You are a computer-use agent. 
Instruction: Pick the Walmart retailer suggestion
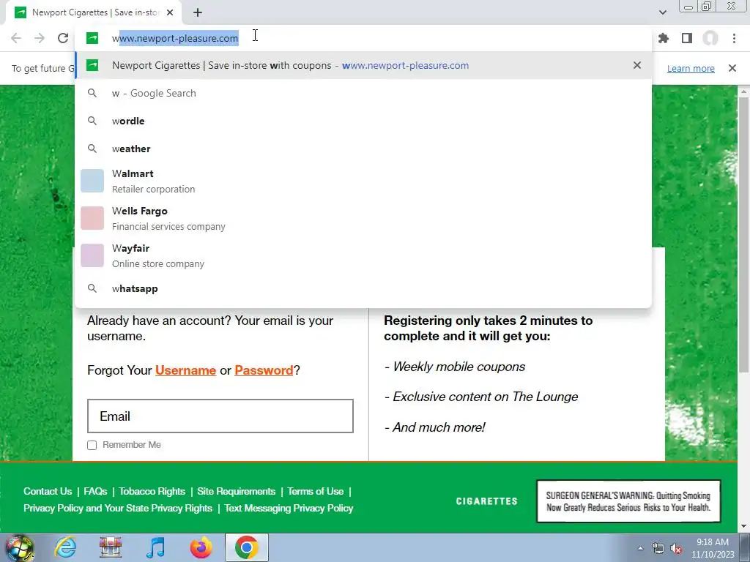pyautogui.click(x=363, y=181)
